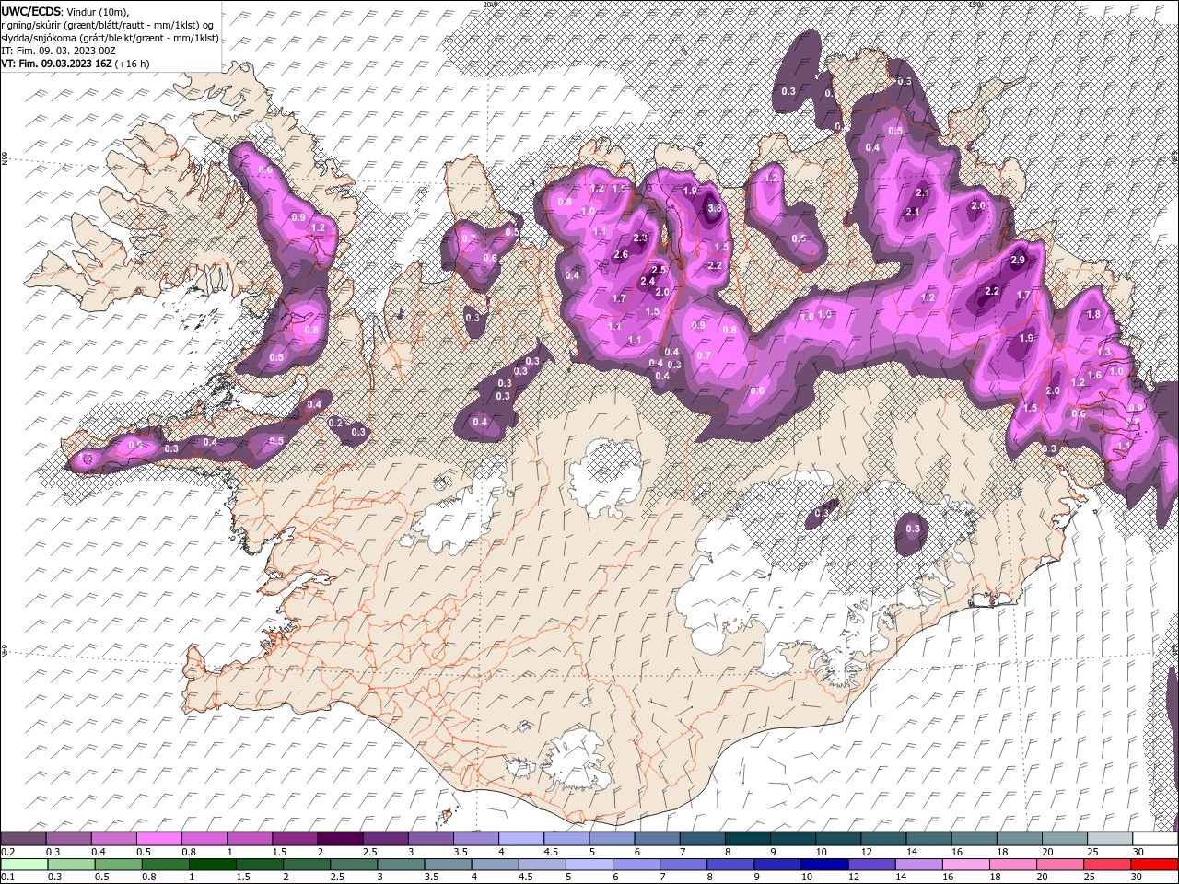Click the darkest purple snow swatch labelled 2
Image resolution: width=1179 pixels, height=884 pixels.
point(340,839)
